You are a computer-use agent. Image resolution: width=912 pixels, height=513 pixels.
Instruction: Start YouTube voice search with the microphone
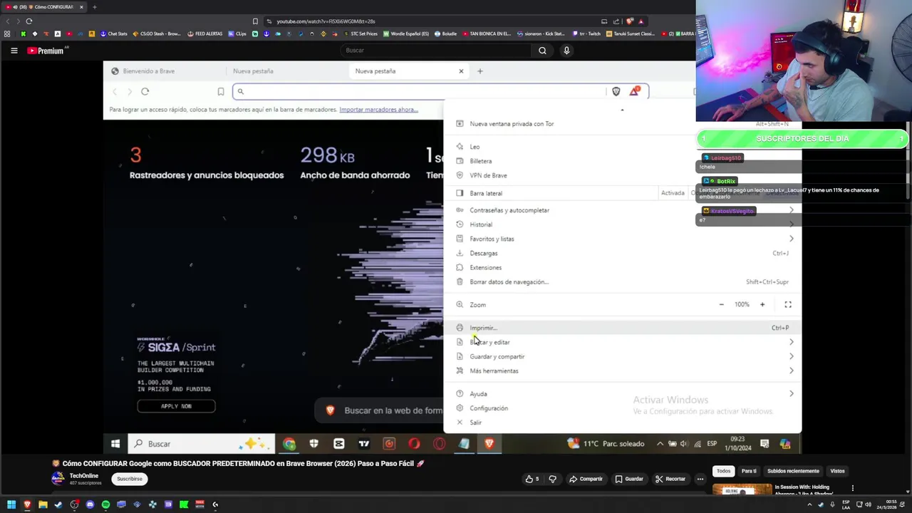click(566, 51)
